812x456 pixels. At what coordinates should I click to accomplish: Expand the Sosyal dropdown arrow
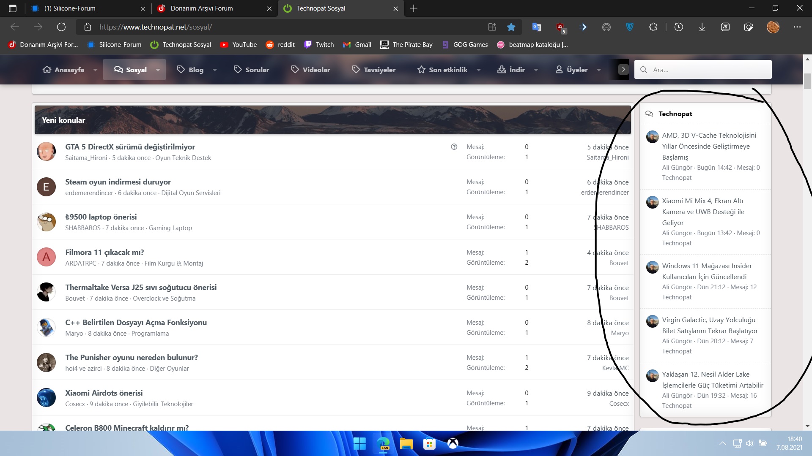[x=158, y=70]
